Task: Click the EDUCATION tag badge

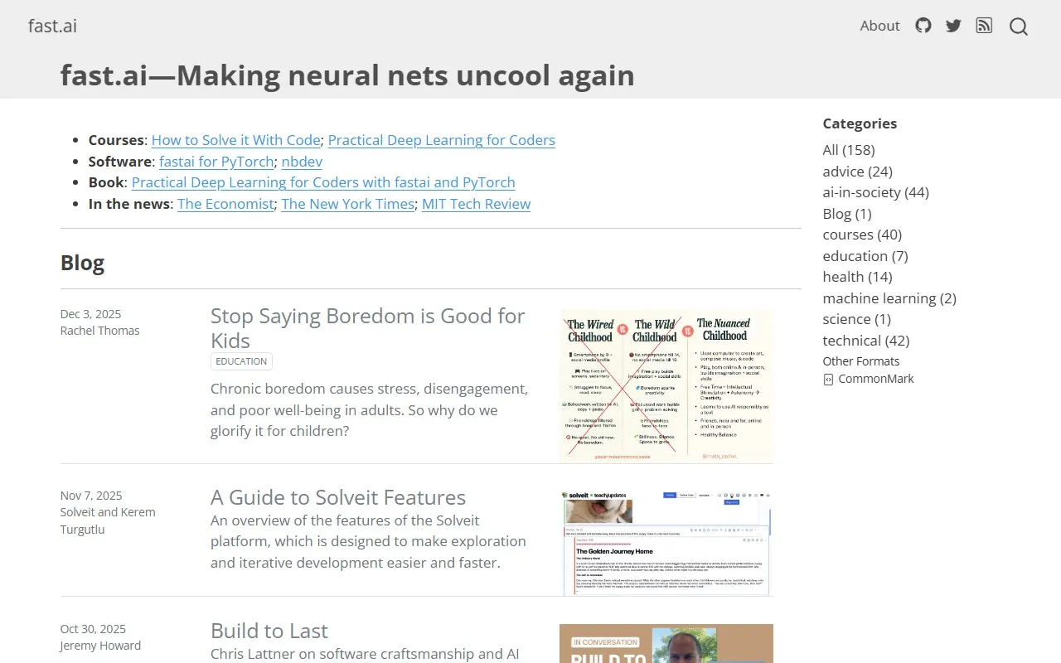Action: (241, 361)
